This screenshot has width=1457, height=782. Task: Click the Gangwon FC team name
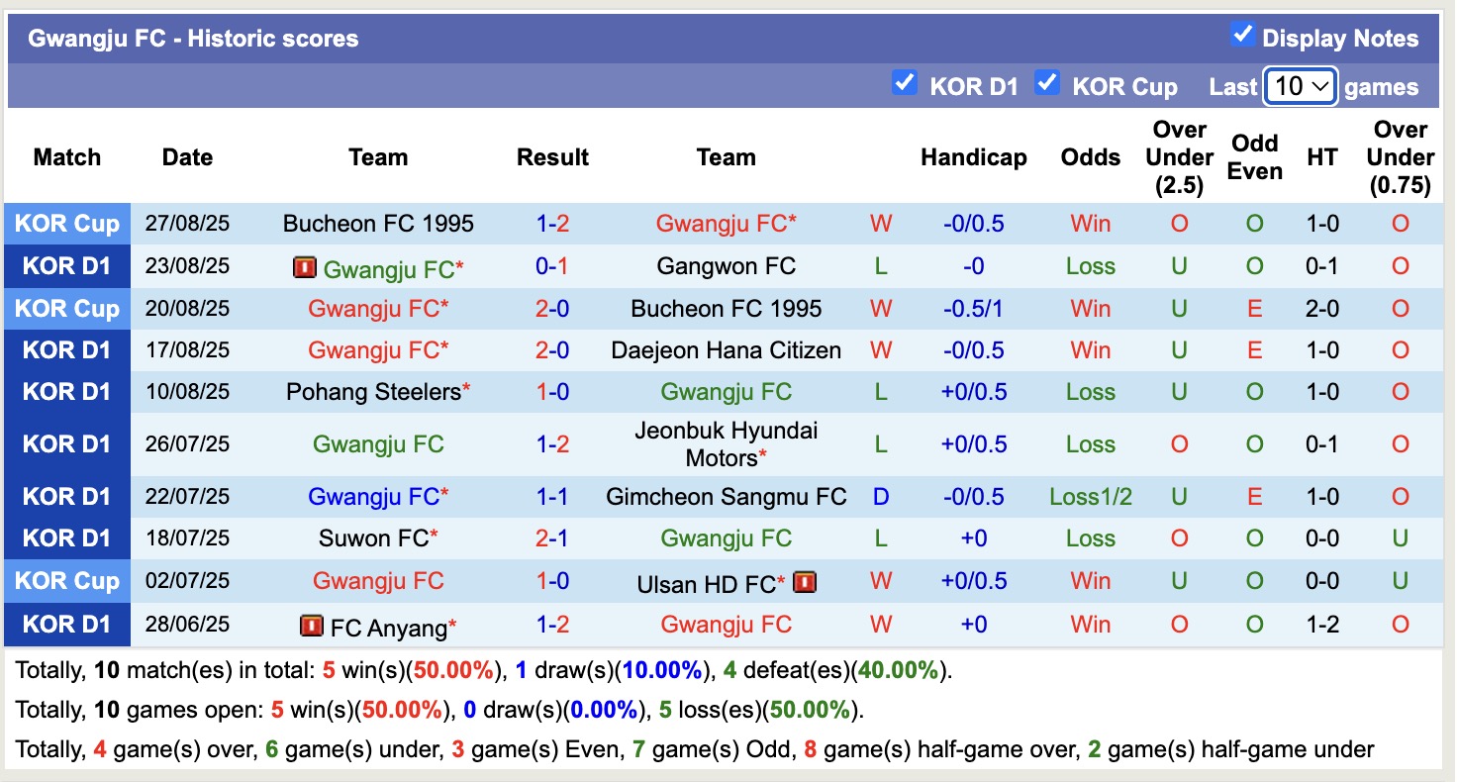[x=726, y=265]
